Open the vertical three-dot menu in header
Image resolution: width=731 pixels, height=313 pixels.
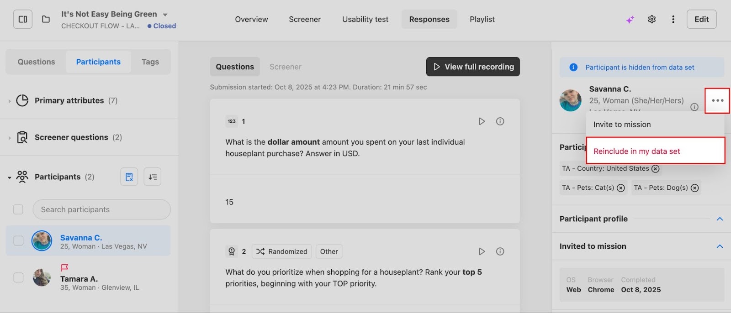673,19
